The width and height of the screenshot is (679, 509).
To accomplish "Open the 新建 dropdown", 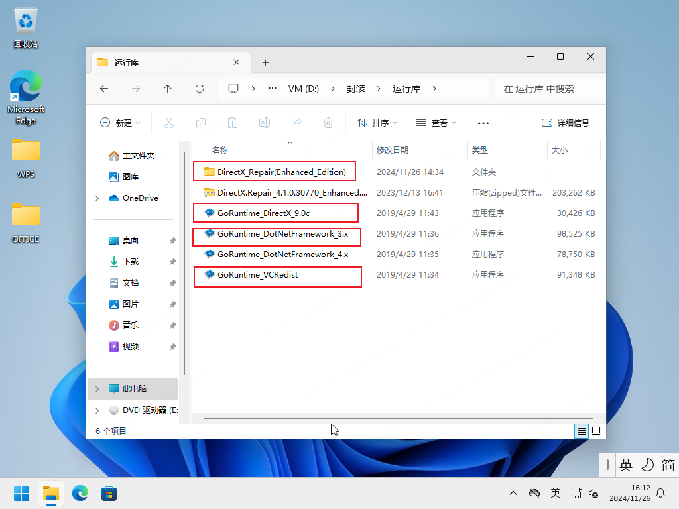I will tap(120, 123).
